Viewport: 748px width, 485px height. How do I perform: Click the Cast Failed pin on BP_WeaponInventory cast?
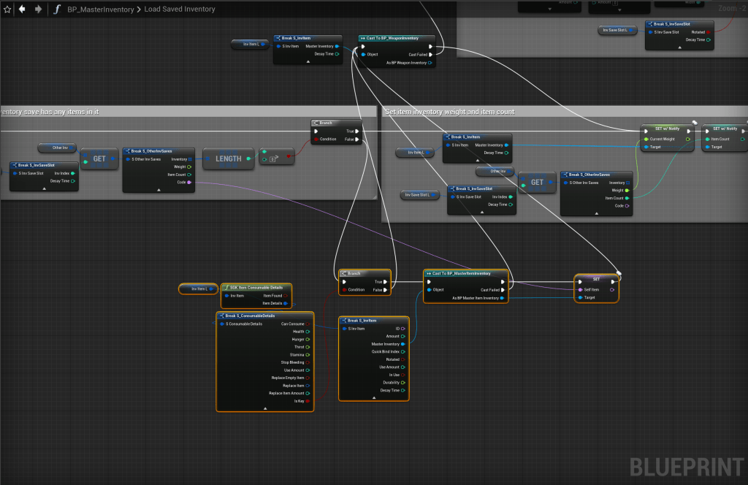click(431, 54)
